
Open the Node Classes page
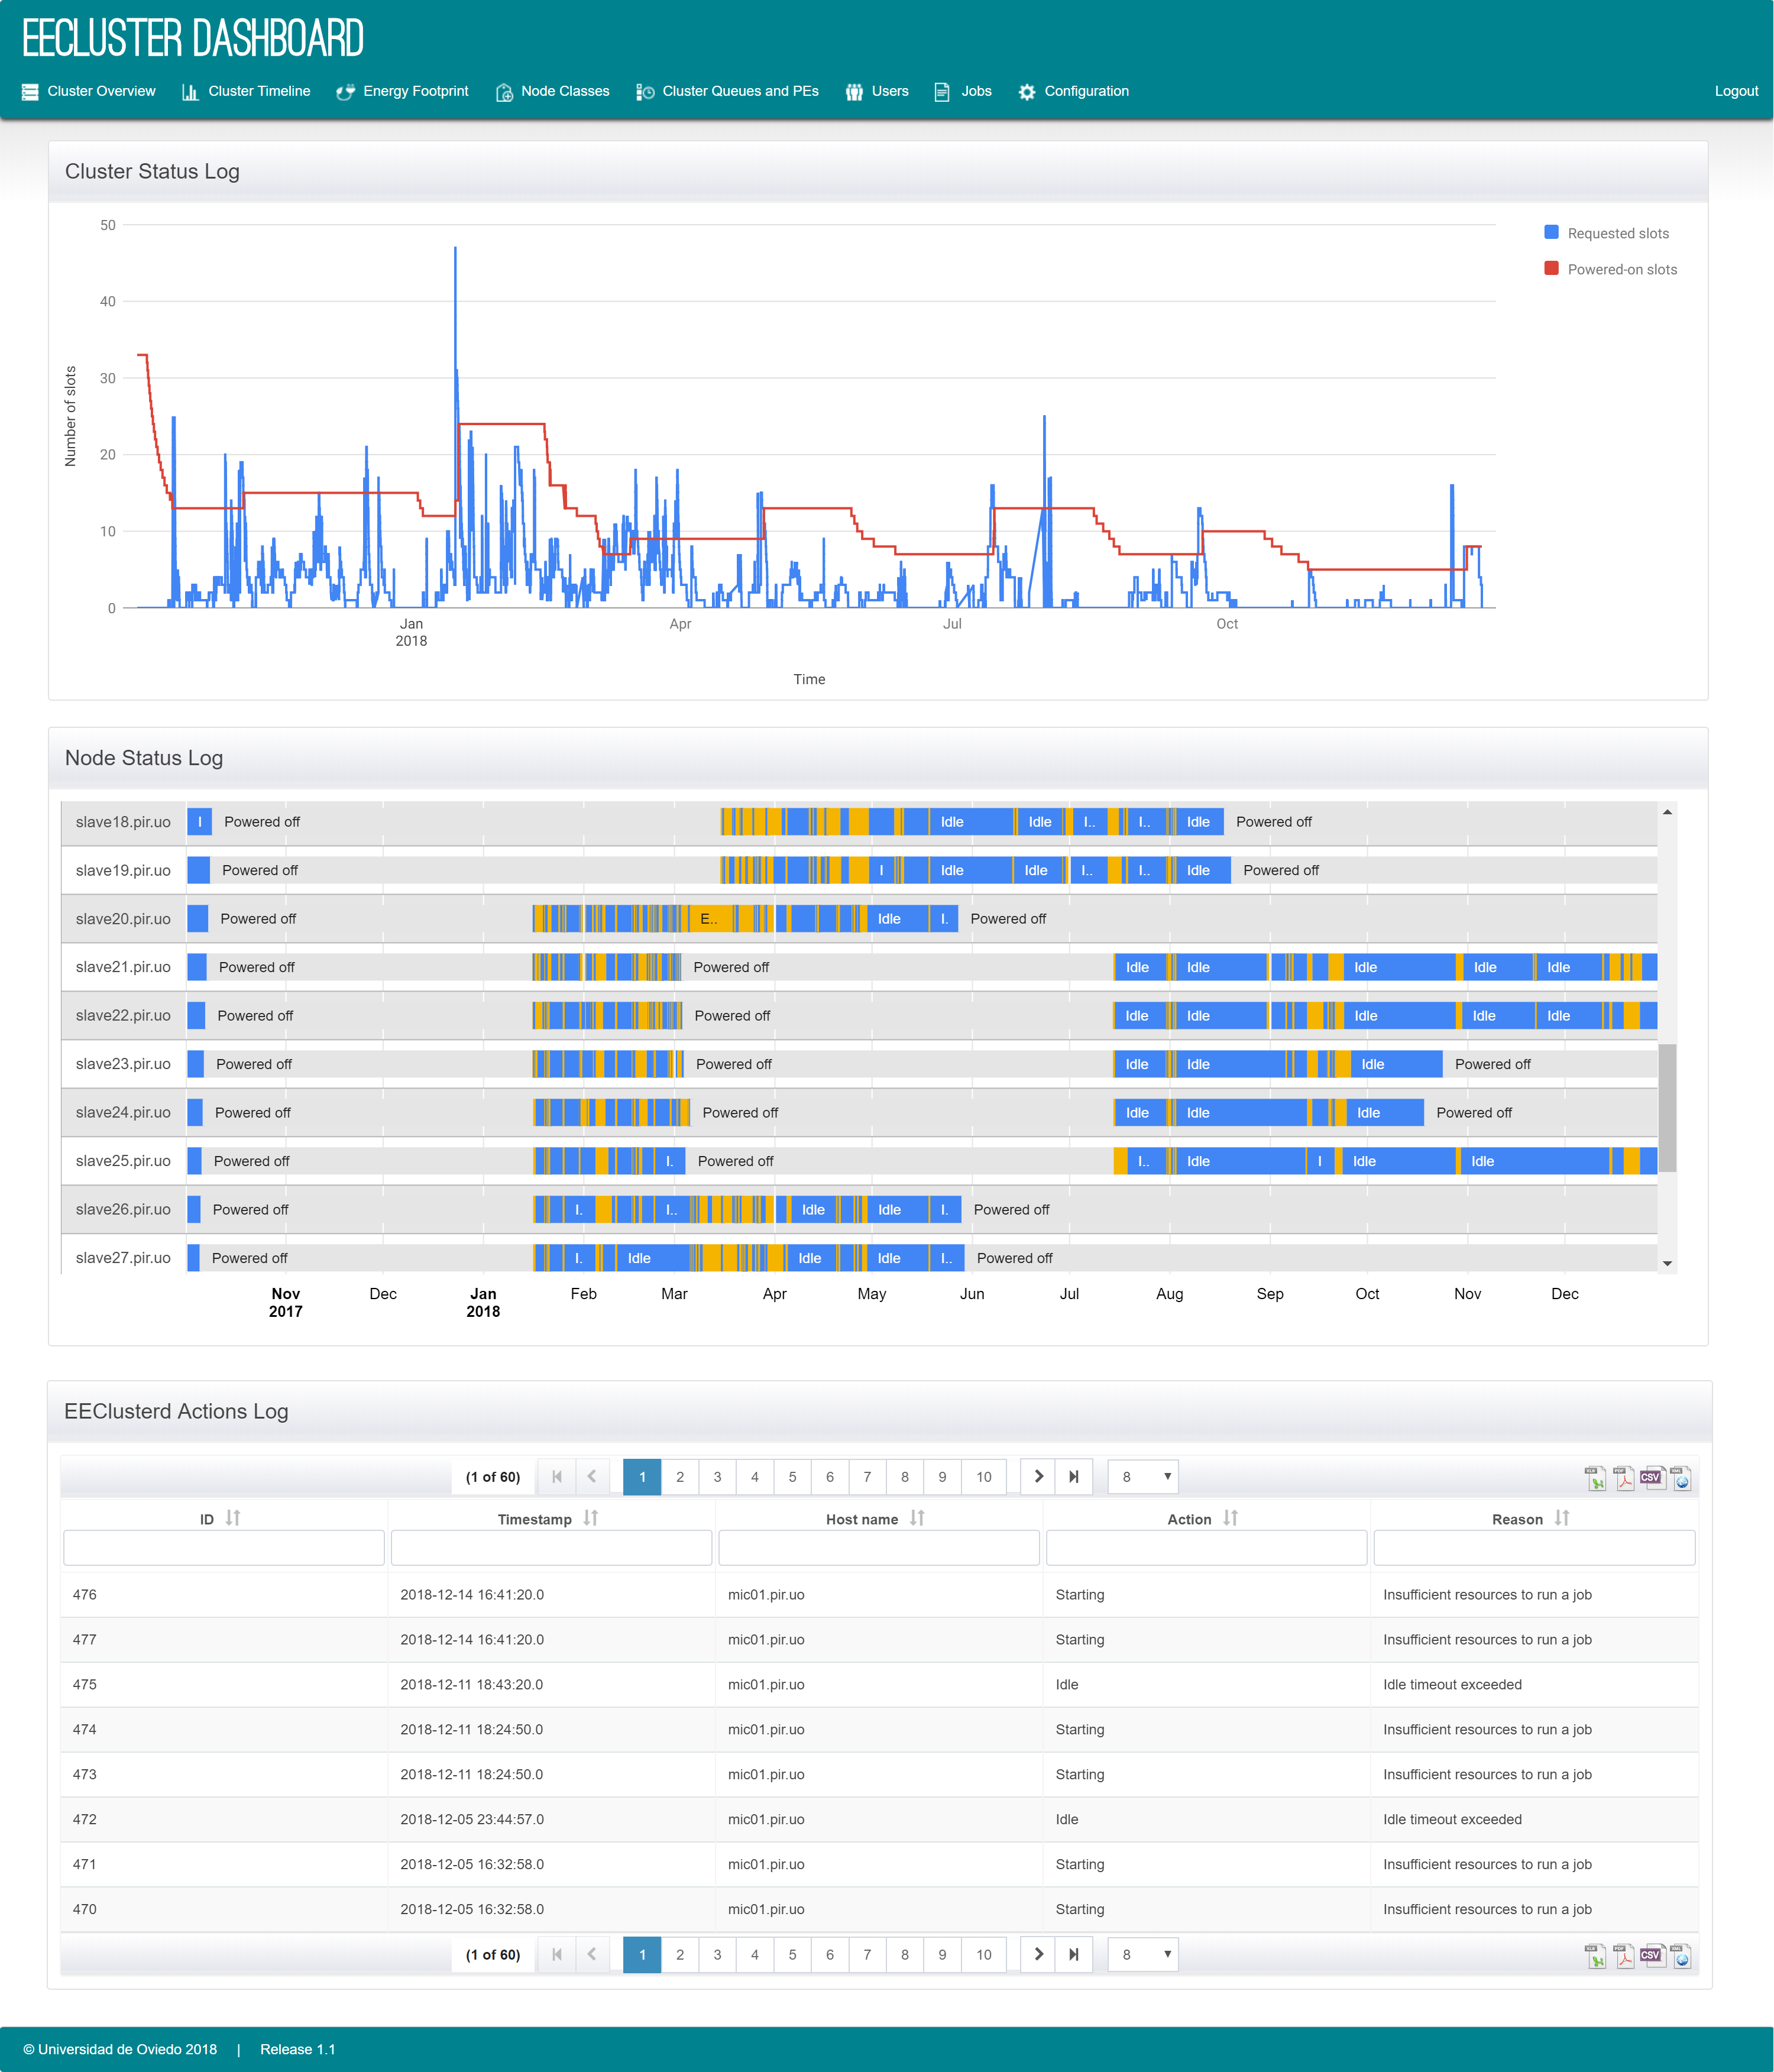point(552,91)
